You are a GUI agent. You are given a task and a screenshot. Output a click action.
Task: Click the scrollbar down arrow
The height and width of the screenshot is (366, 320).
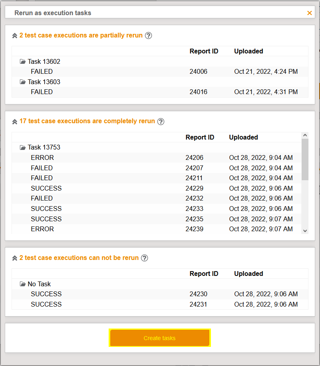click(305, 230)
